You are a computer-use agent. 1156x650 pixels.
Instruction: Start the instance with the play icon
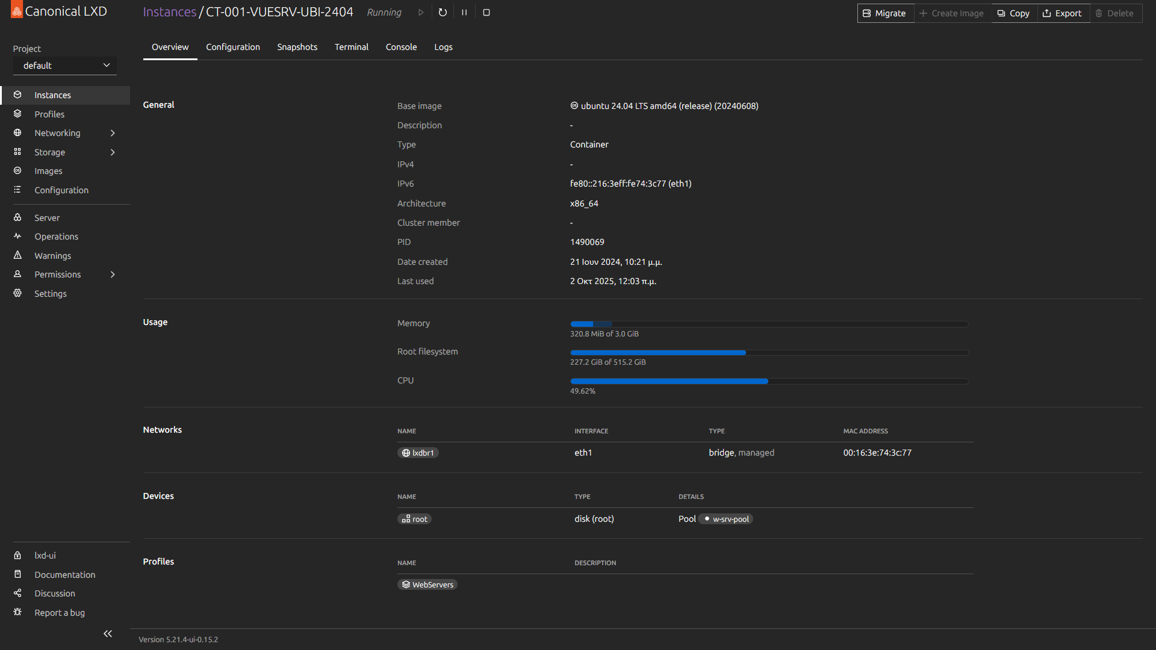pyautogui.click(x=421, y=13)
